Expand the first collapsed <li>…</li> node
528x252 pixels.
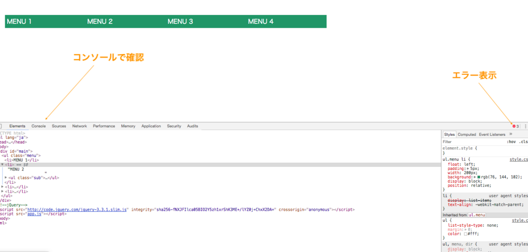tap(3, 186)
